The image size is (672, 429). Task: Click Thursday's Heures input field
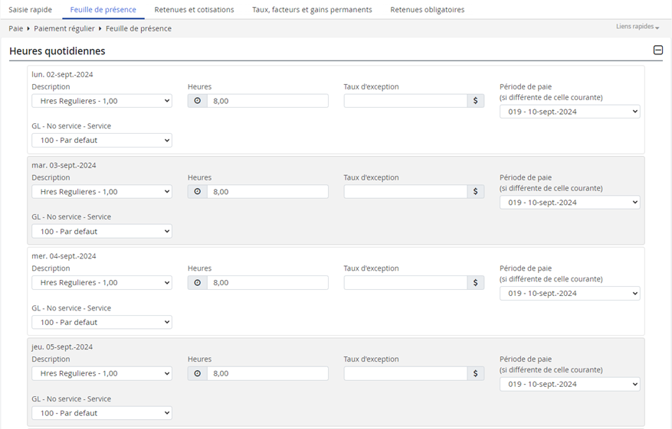coord(267,373)
